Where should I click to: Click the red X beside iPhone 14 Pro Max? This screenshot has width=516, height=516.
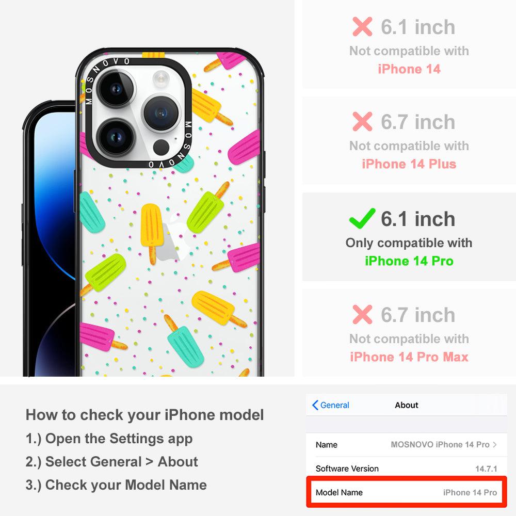click(362, 314)
